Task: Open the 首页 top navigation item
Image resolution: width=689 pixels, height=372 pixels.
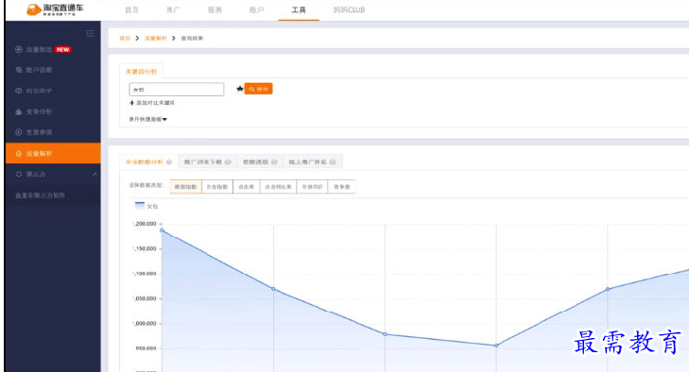Action: point(131,9)
